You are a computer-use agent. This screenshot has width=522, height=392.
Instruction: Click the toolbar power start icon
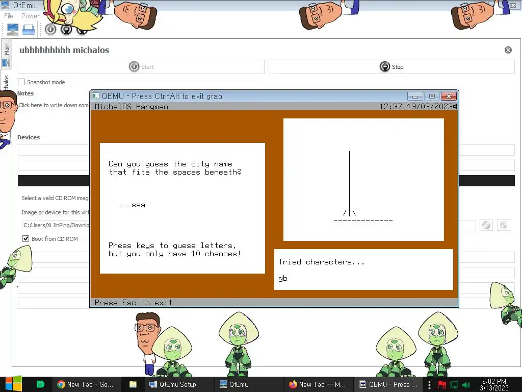coord(50,29)
